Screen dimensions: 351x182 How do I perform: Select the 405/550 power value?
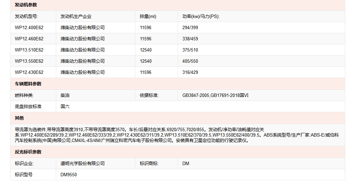tap(190, 61)
